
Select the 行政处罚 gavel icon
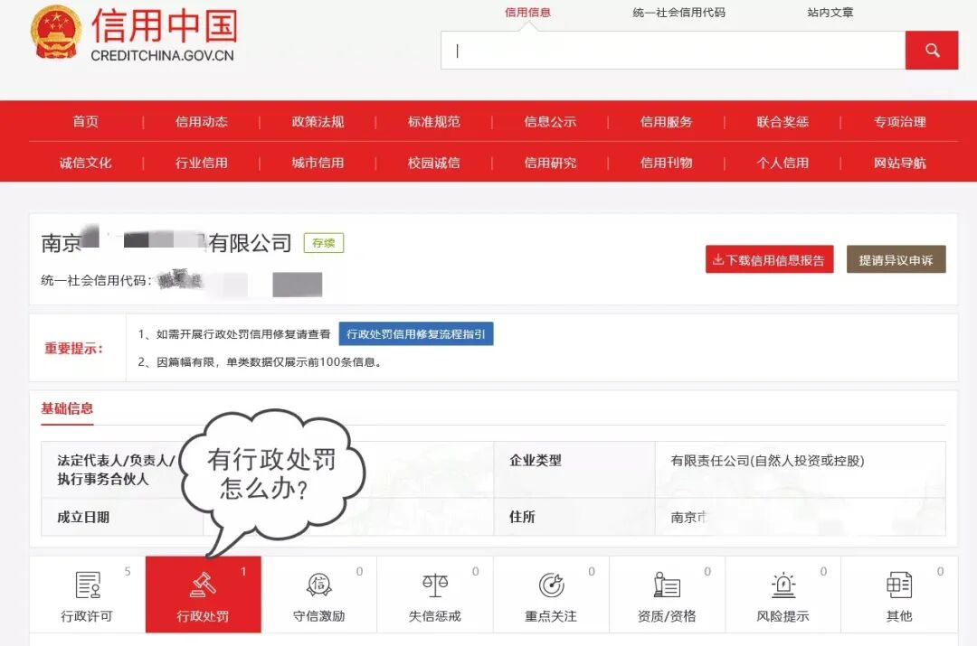point(204,585)
